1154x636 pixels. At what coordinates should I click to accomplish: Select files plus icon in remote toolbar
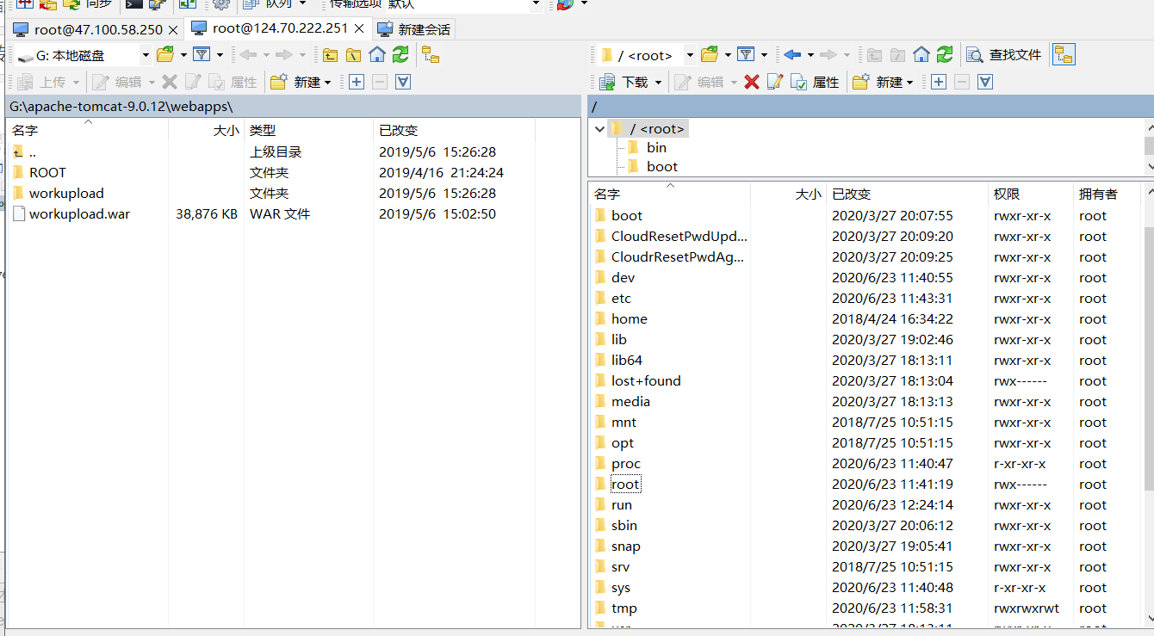tap(939, 82)
